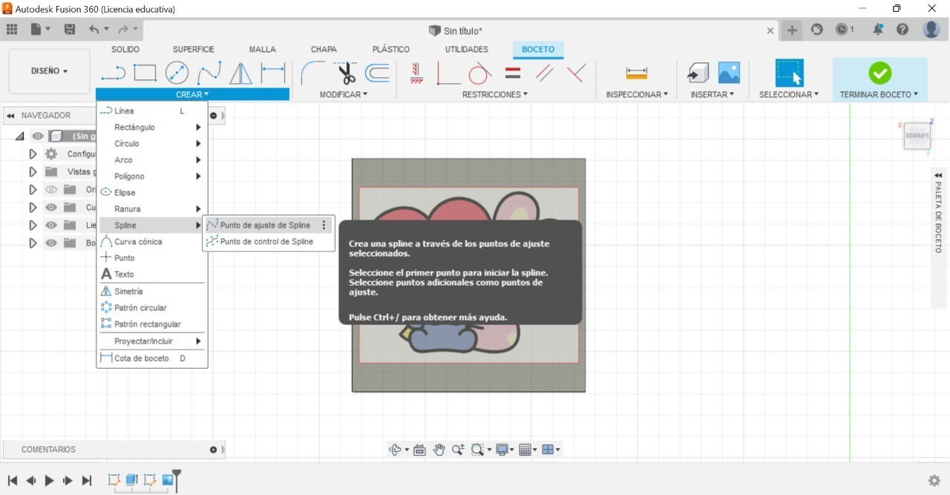This screenshot has width=950, height=495.
Task: Jump to the timeline start
Action: pos(13,480)
